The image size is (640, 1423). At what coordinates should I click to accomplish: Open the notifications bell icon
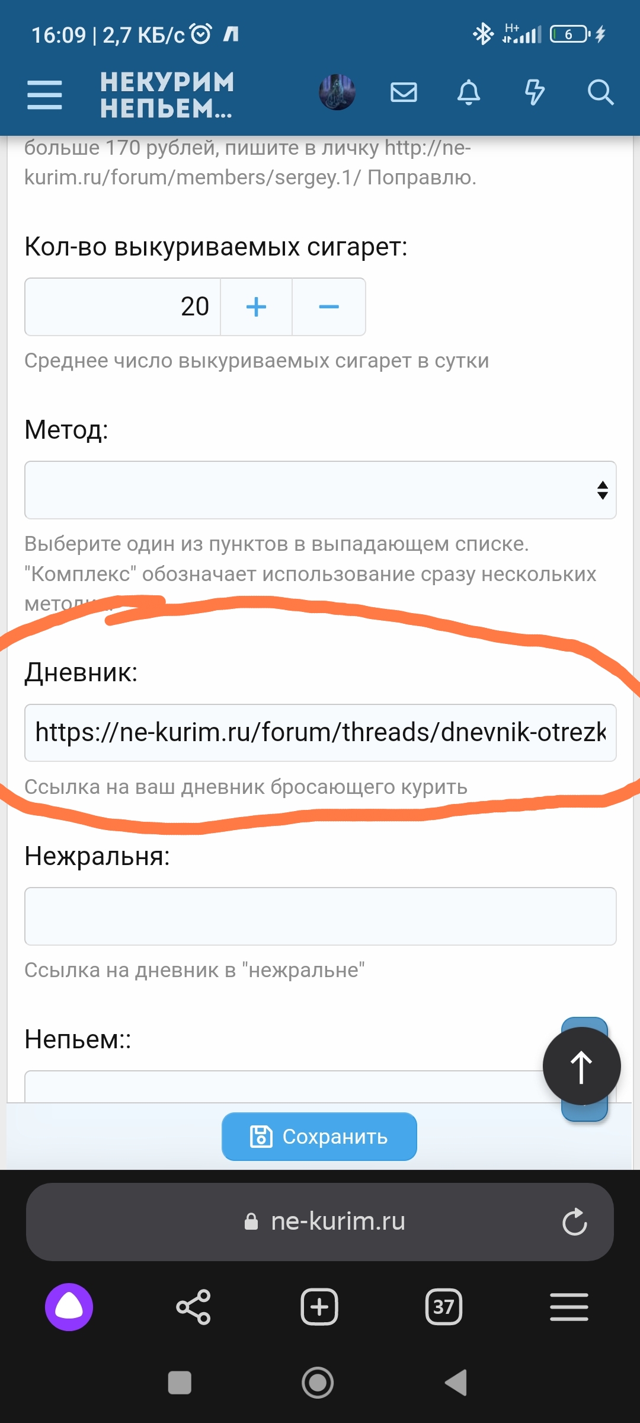tap(469, 92)
